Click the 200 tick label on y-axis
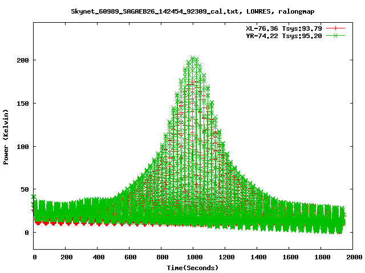365x273 pixels. (23, 60)
